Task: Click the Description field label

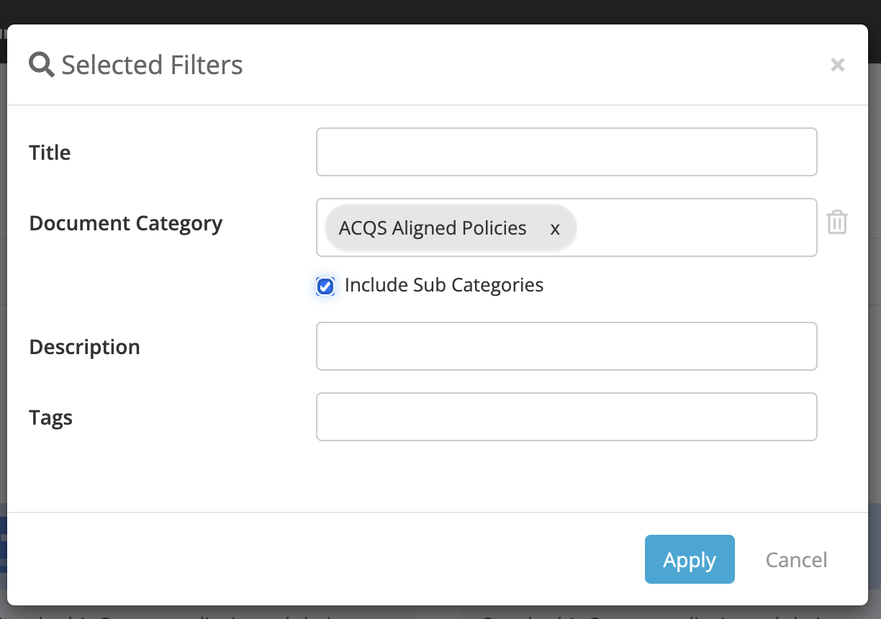Action: pos(84,347)
